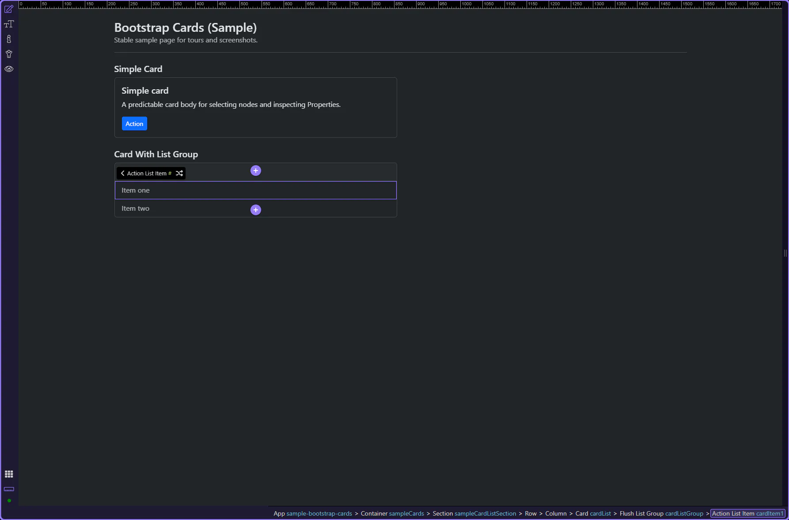Select the Item two list entry
The image size is (789, 520).
coord(136,209)
